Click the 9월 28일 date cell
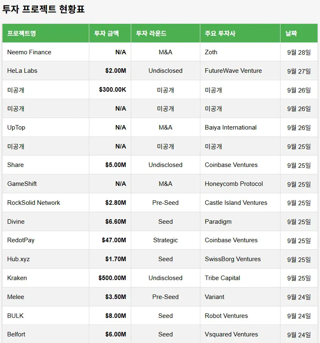 (299, 52)
